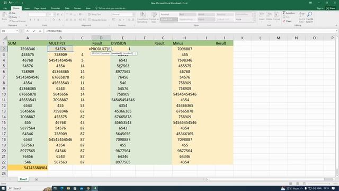Collapse the ribbon
The height and width of the screenshot is (191, 339).
(x=336, y=25)
